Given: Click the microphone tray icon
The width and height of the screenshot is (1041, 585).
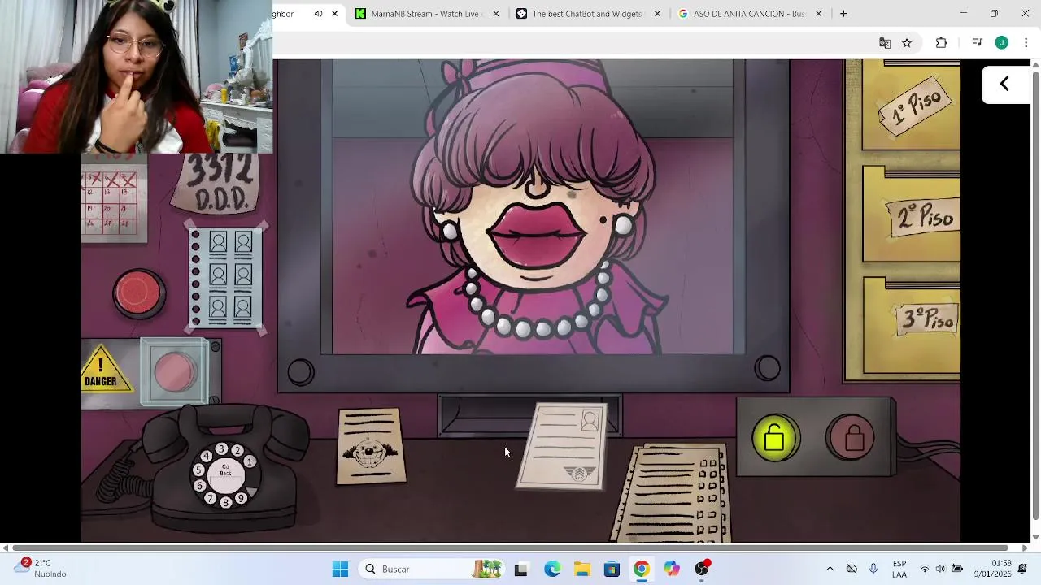Looking at the screenshot, I should point(873,569).
